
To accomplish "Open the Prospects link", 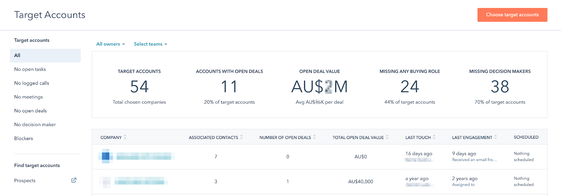I will point(25,181).
